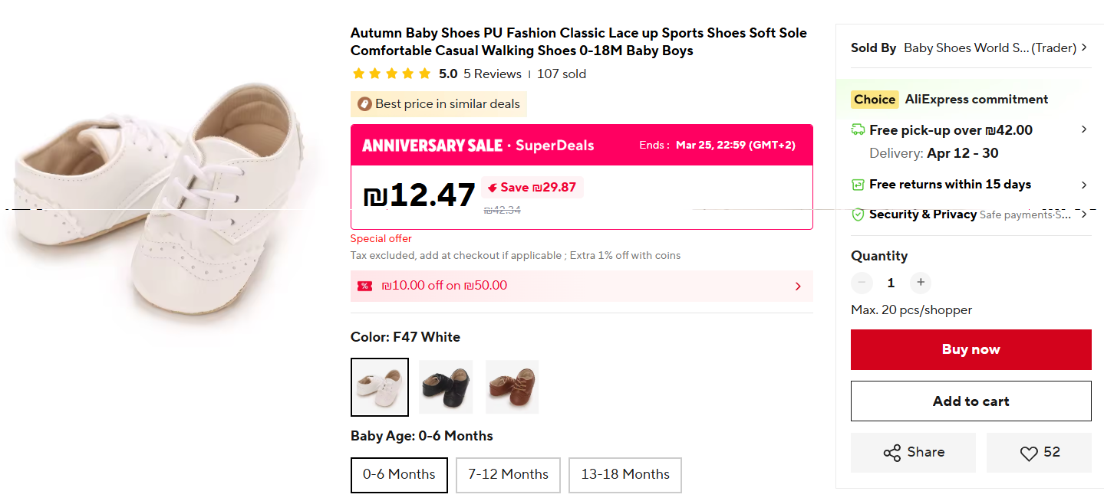
Task: Select the brown shoe color swatch
Action: [x=512, y=387]
